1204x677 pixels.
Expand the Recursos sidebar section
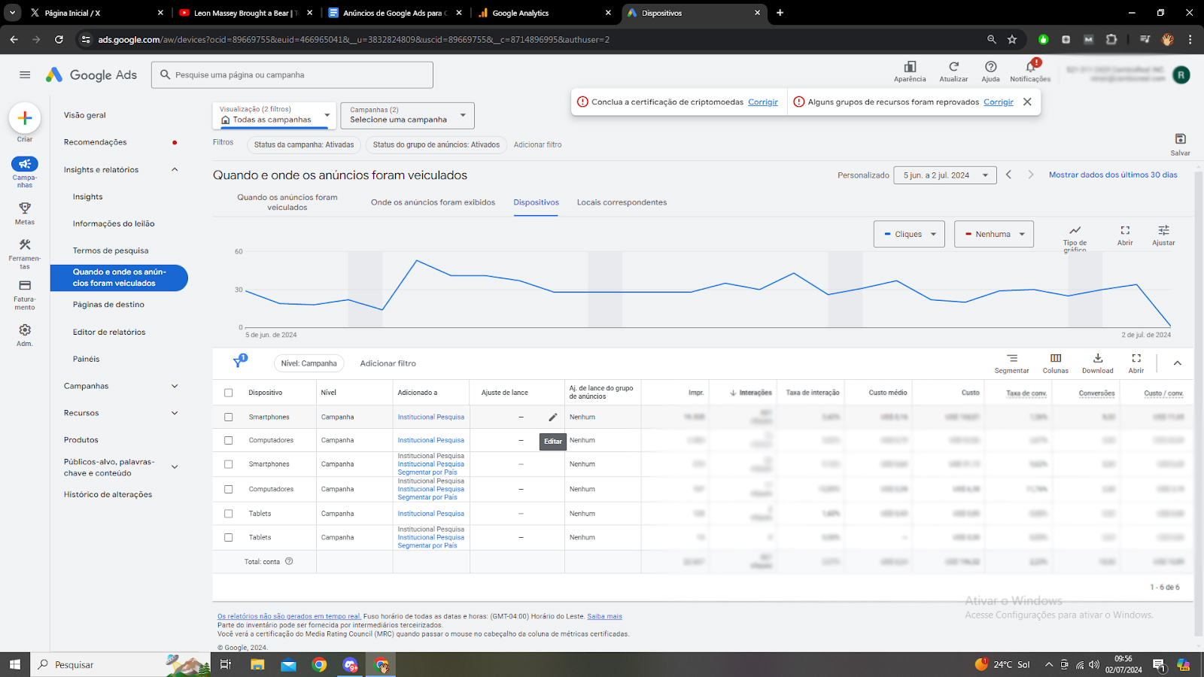(175, 413)
